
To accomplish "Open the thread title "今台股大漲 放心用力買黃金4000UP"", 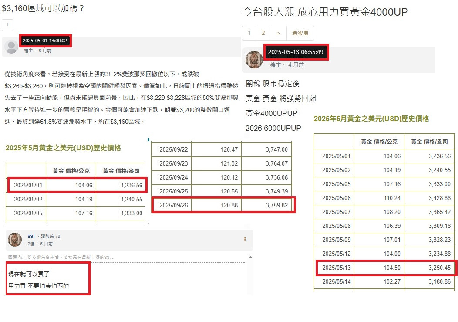I will [325, 12].
